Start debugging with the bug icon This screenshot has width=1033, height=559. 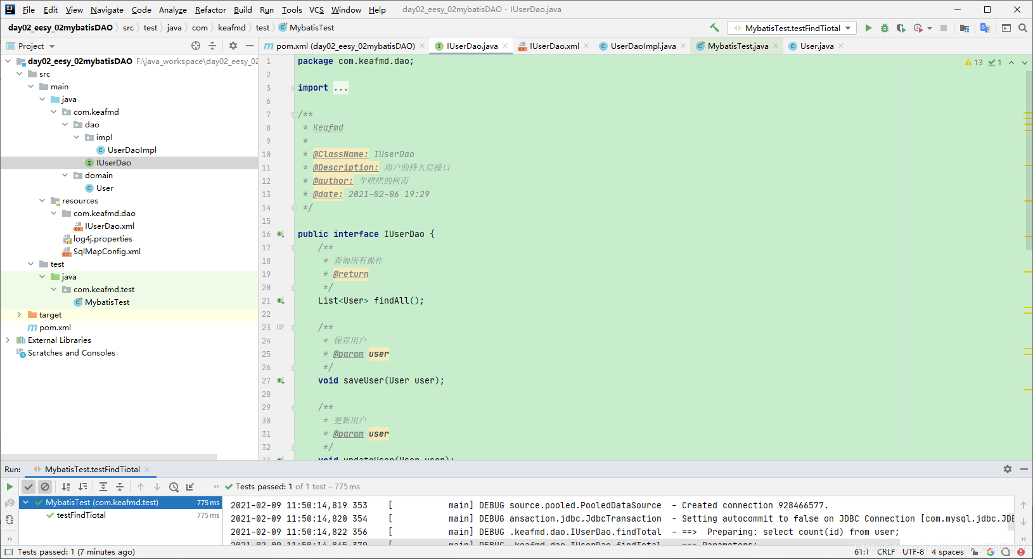[885, 28]
